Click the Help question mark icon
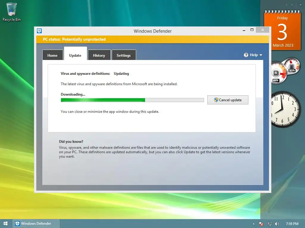Viewport: 305px width, 228px height. (x=246, y=55)
